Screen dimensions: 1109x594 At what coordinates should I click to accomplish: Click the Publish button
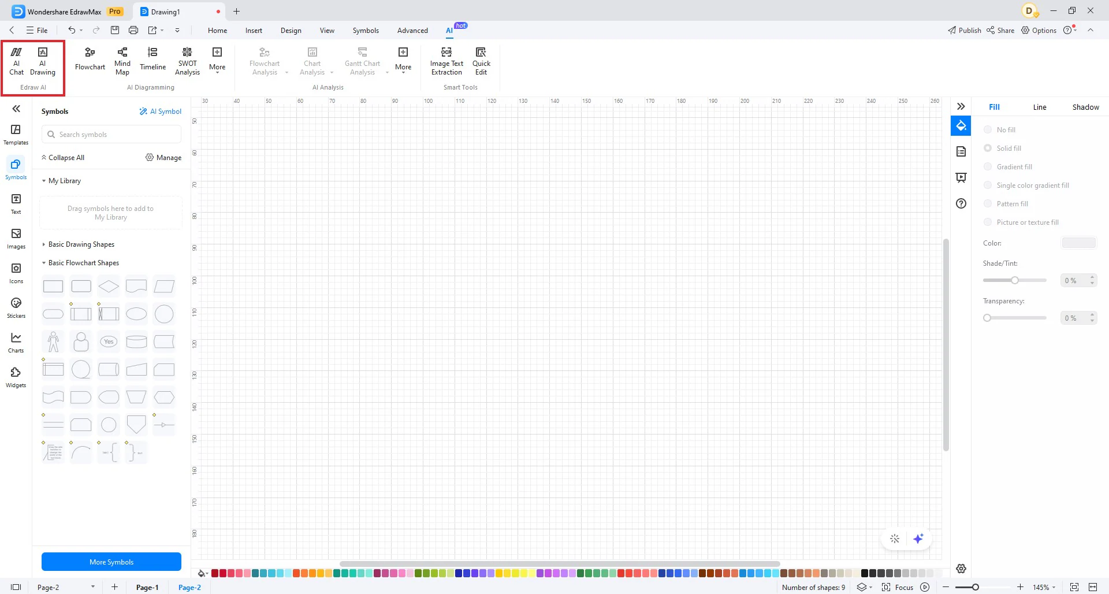tap(965, 30)
